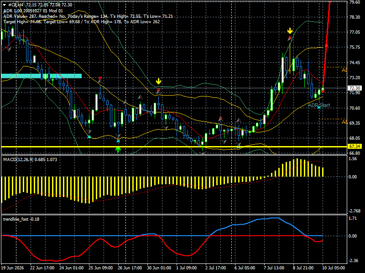Click the yellow down arrow above 30 Jun candles
The image size is (365, 273).
point(158,81)
